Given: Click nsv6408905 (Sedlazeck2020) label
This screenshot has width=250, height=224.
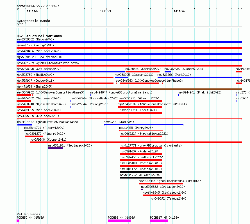Looking at the screenshot, I should click(x=165, y=193).
